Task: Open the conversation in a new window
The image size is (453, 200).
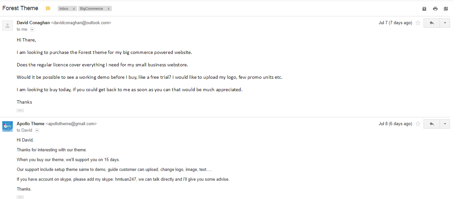Action: click(x=446, y=9)
